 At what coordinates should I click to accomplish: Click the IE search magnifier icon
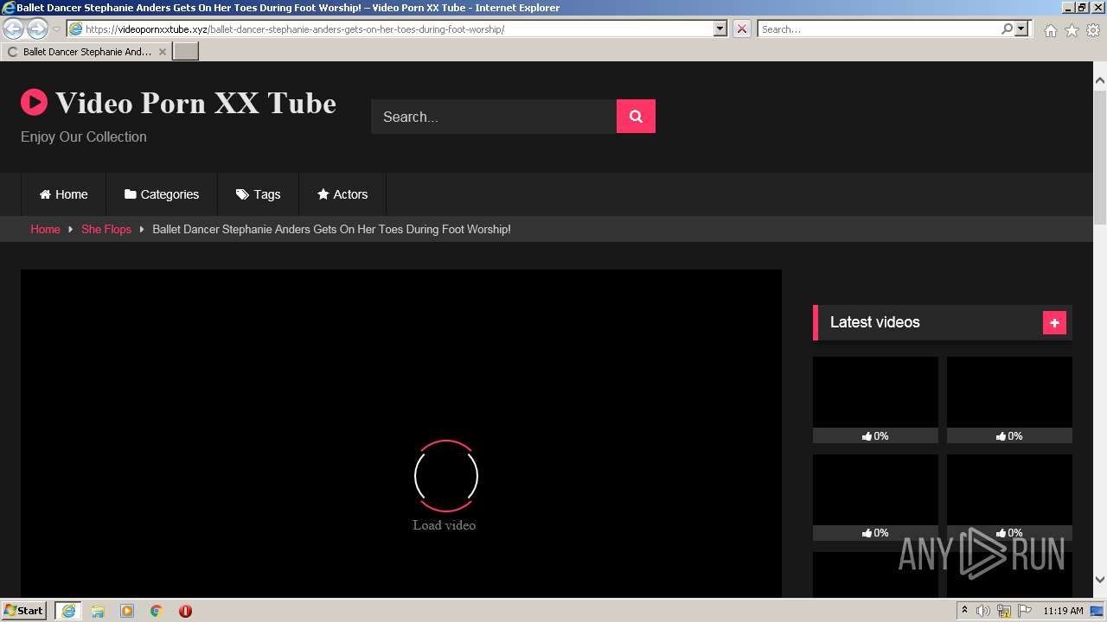1007,29
